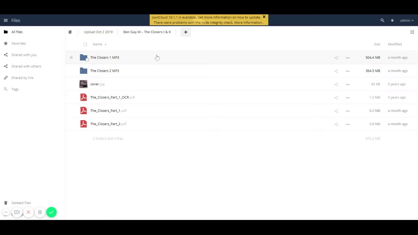The width and height of the screenshot is (418, 235).
Task: Open The_Closers_Part_2.pdf
Action: [x=108, y=124]
